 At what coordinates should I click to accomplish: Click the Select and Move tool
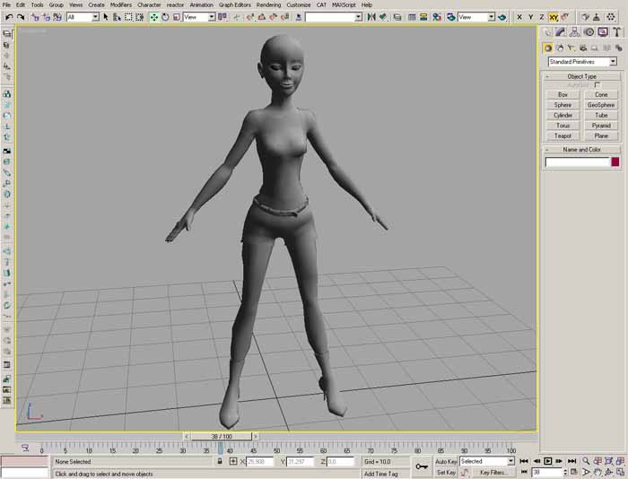coord(154,17)
